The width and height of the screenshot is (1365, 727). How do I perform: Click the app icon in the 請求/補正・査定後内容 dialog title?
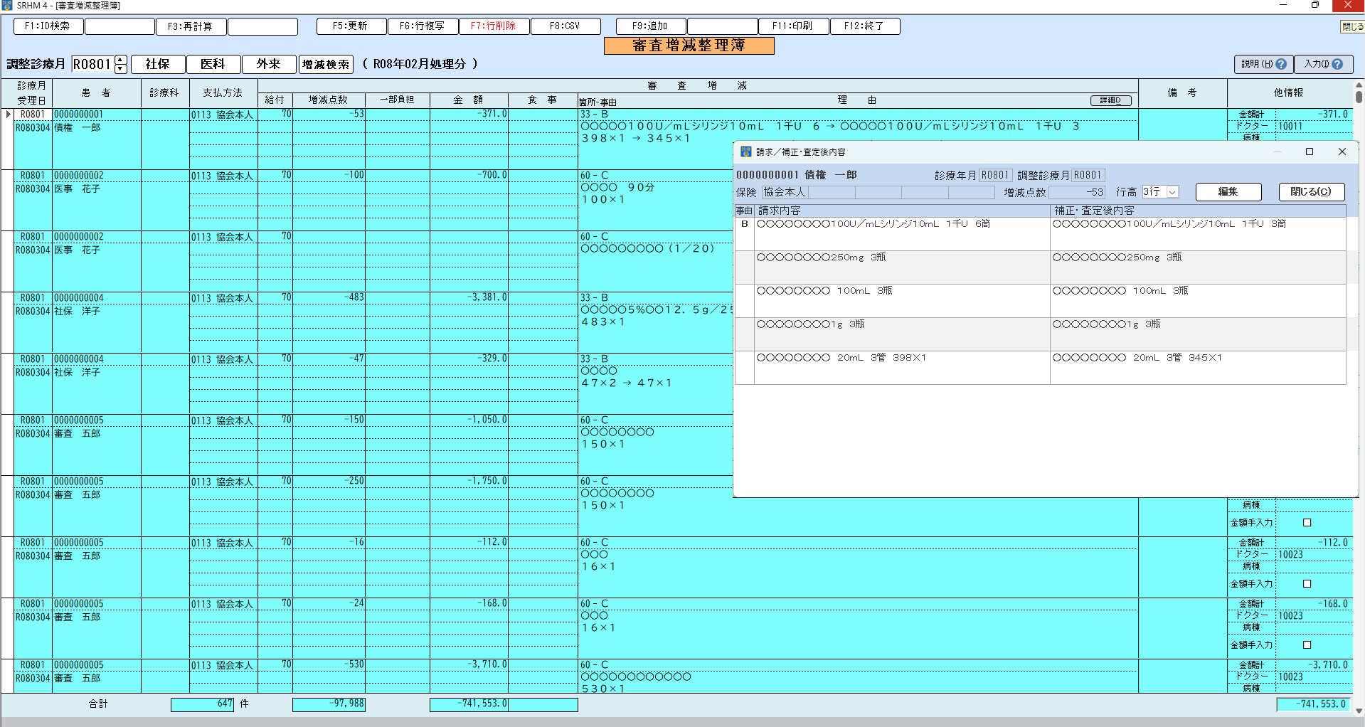(x=745, y=152)
